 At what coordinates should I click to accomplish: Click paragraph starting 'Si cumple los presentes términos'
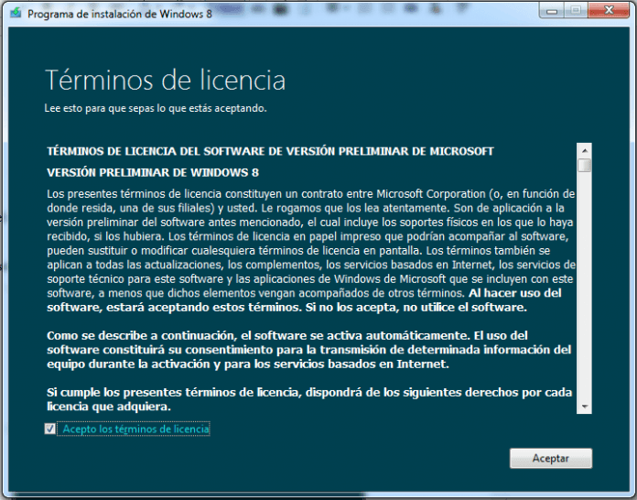point(309,399)
